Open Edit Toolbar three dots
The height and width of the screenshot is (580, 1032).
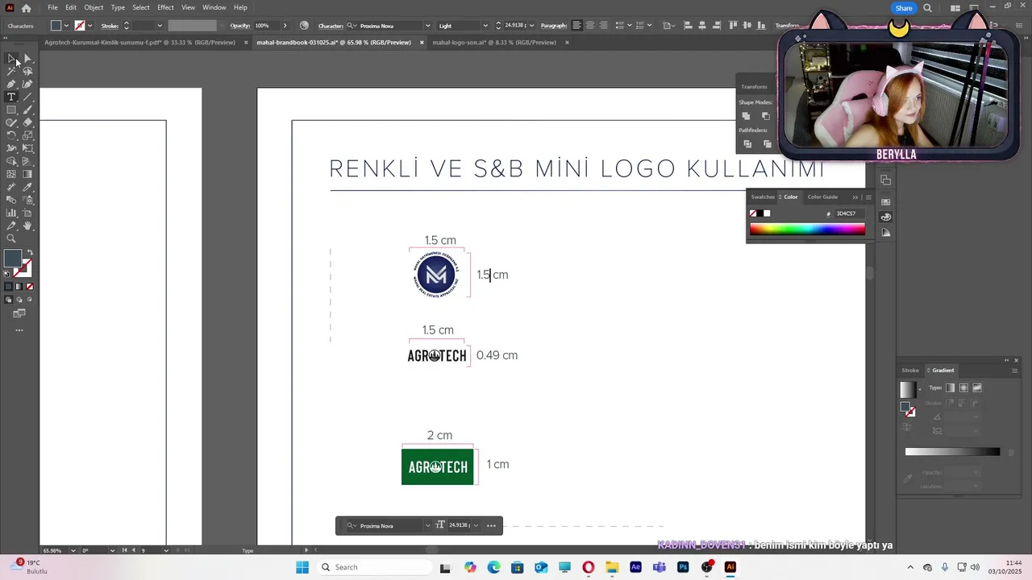[x=19, y=330]
